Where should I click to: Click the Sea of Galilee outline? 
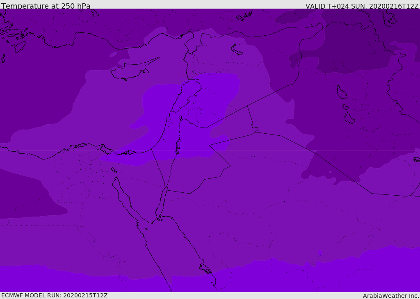coord(180,118)
